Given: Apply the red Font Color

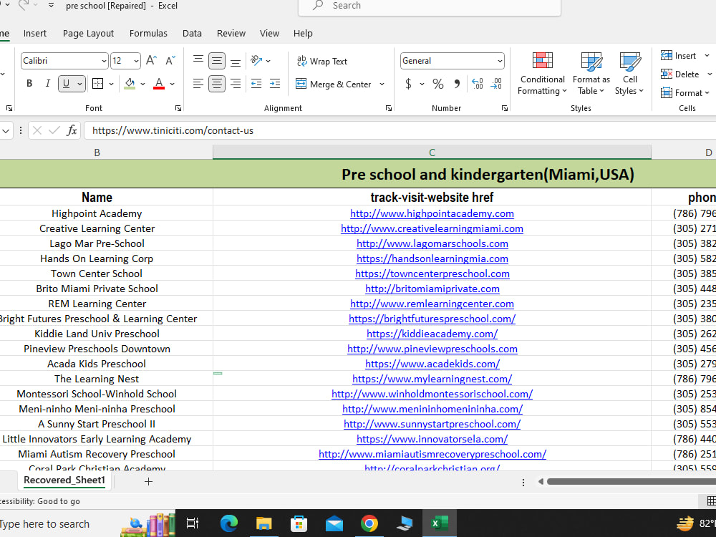Looking at the screenshot, I should click(x=159, y=84).
